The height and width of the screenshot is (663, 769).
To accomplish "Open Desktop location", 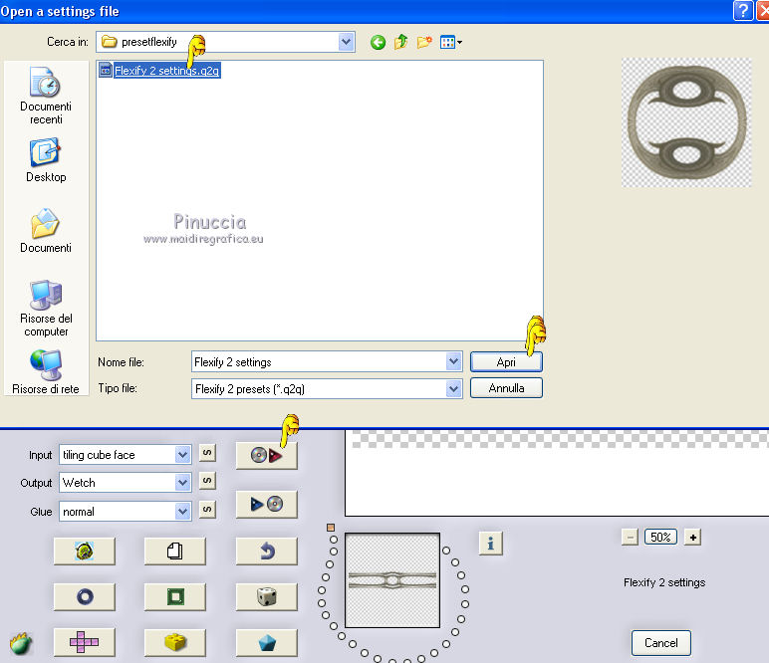I will [46, 160].
